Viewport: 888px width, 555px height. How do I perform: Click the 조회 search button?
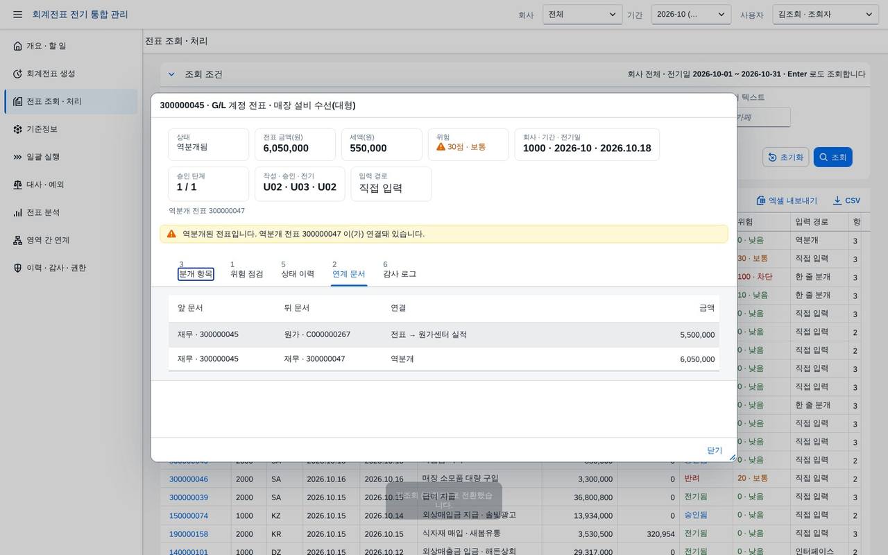click(x=832, y=157)
